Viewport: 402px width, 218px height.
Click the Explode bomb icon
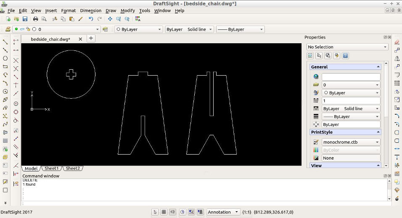click(x=397, y=199)
